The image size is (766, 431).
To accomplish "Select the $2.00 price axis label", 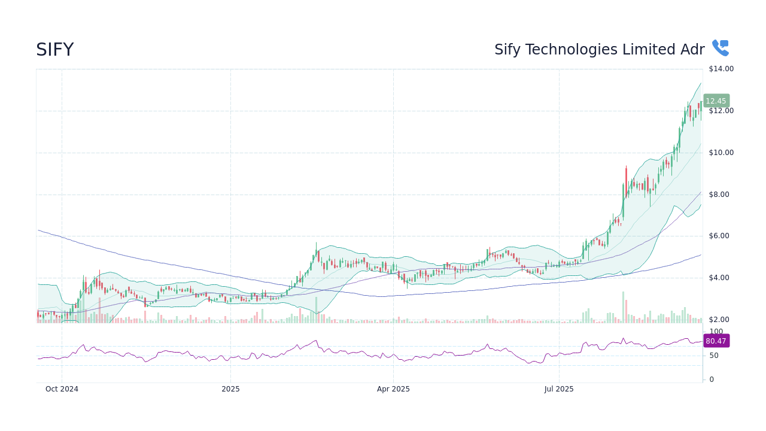I will [719, 319].
